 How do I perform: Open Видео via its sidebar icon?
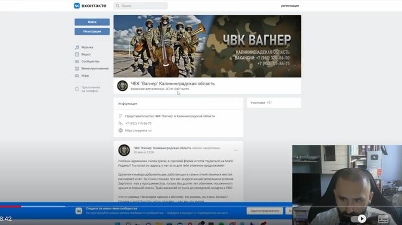click(77, 54)
